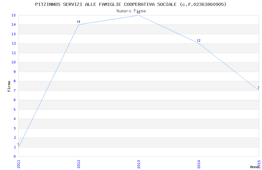Image resolution: width=262 pixels, height=170 pixels.
Task: Click y-axis tick value 2
Action: [x=15, y=138]
